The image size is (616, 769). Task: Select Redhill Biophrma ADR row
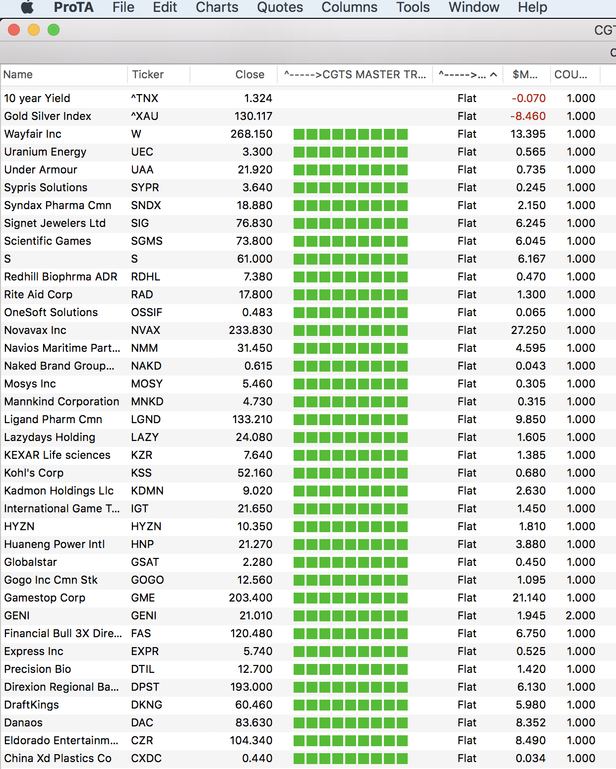tap(308, 277)
